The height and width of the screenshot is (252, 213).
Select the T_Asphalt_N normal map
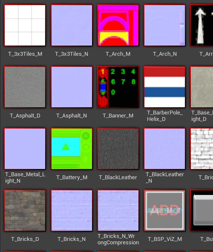[72, 87]
